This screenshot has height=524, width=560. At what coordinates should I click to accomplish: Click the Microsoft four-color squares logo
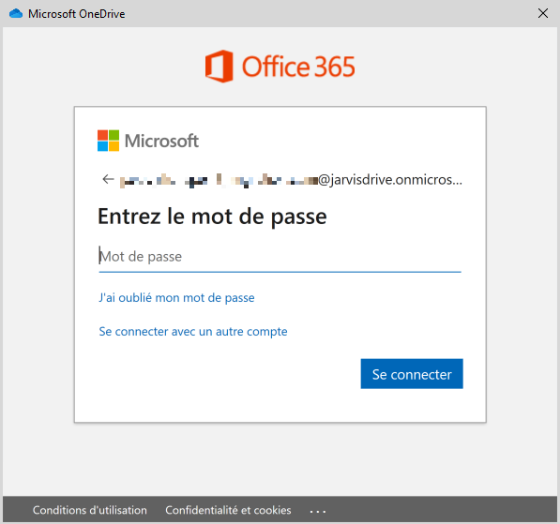click(x=108, y=141)
